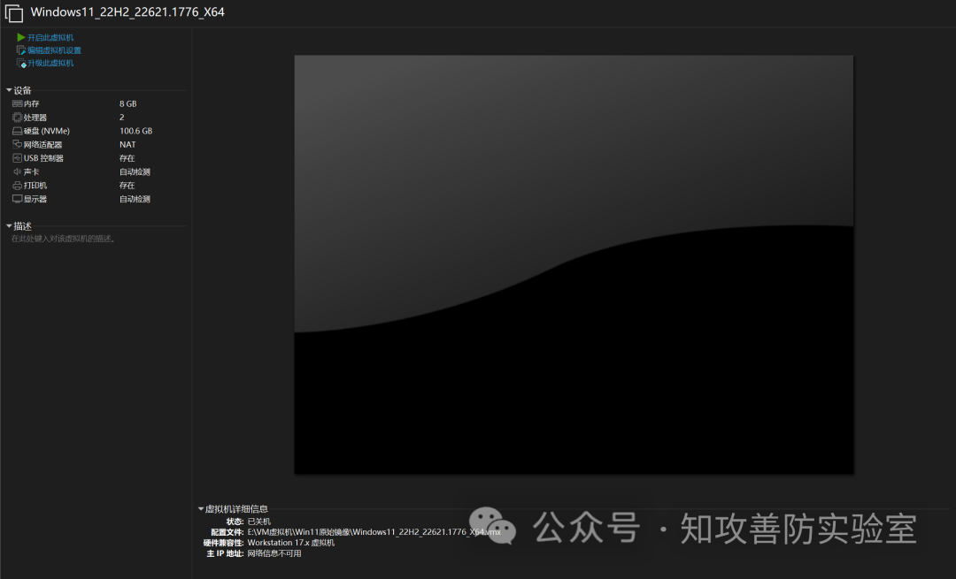Click the green play icon to start VM
Image resolution: width=956 pixels, height=579 pixels.
pos(20,37)
